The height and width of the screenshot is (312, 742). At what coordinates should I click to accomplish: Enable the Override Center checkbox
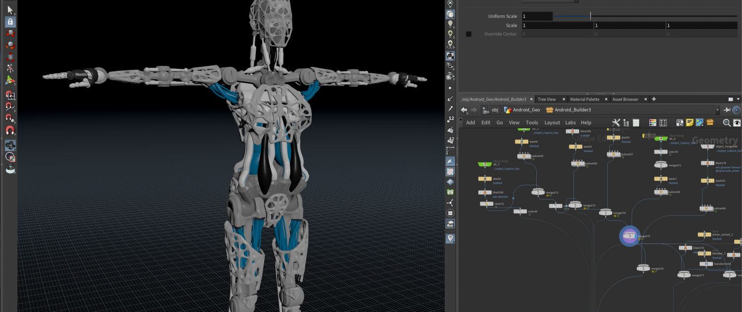click(468, 34)
